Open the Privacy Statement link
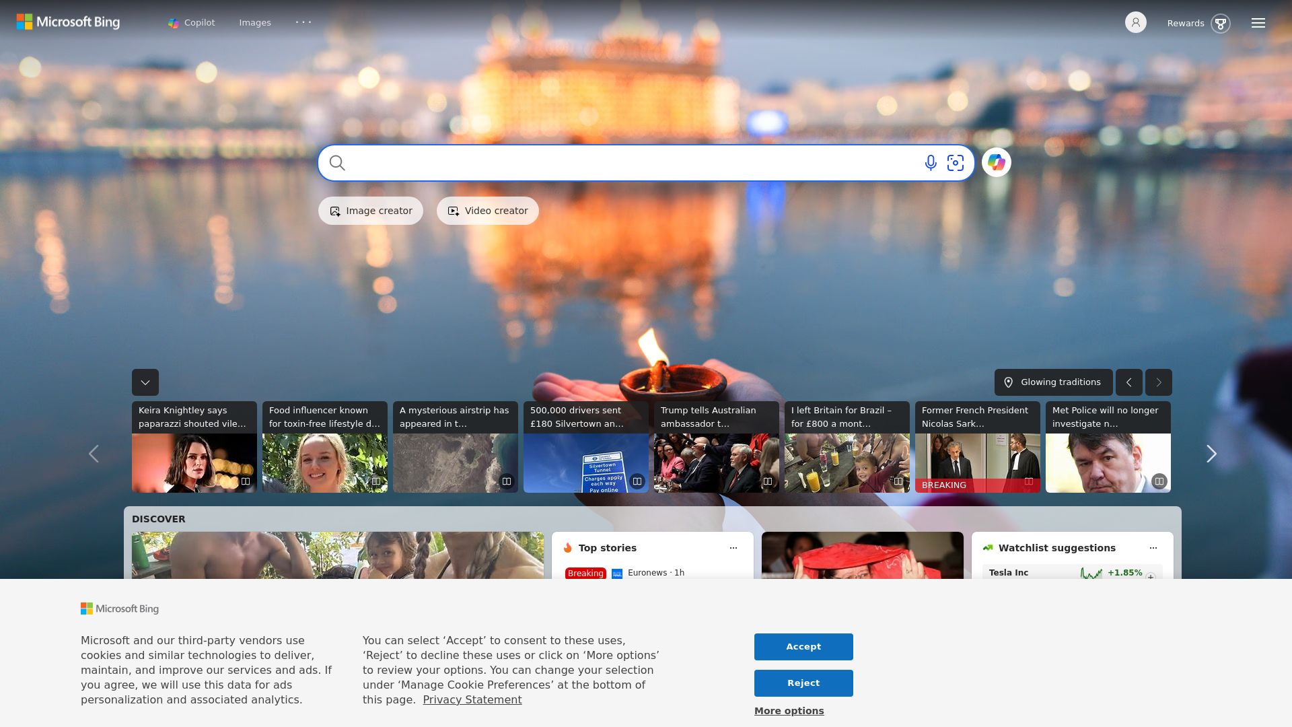Viewport: 1292px width, 727px height. click(x=472, y=700)
